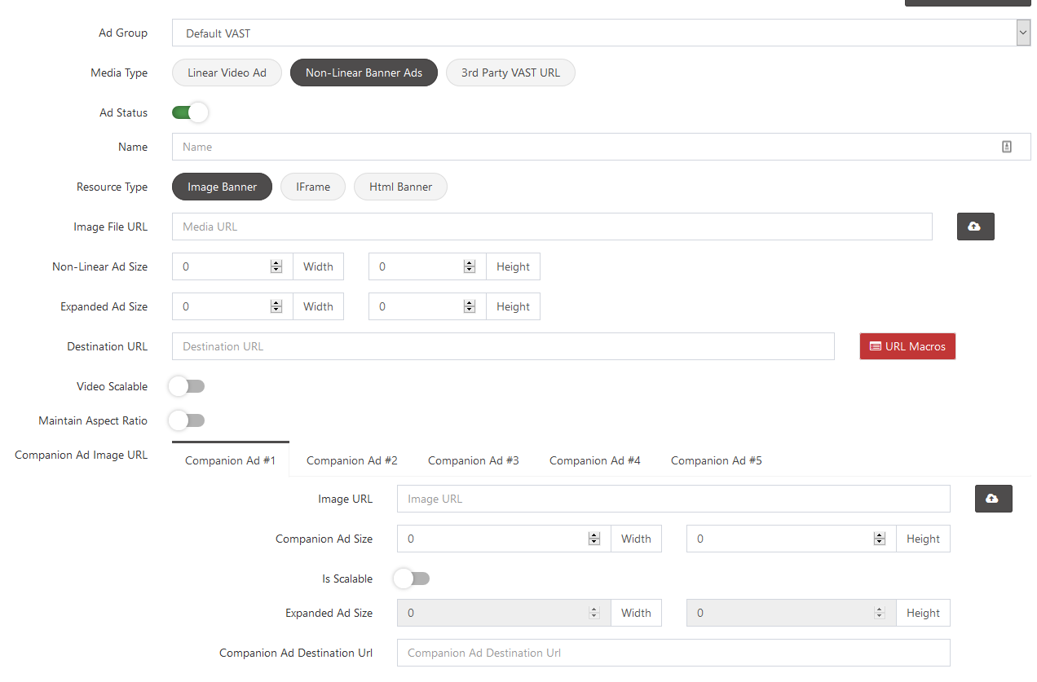
Task: Click the Destination URL input field
Action: [503, 346]
